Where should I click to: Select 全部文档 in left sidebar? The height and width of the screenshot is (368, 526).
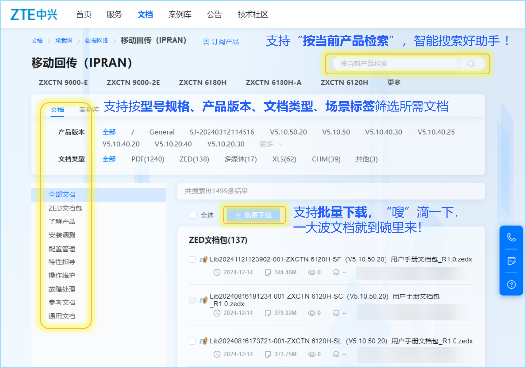[x=98, y=195]
